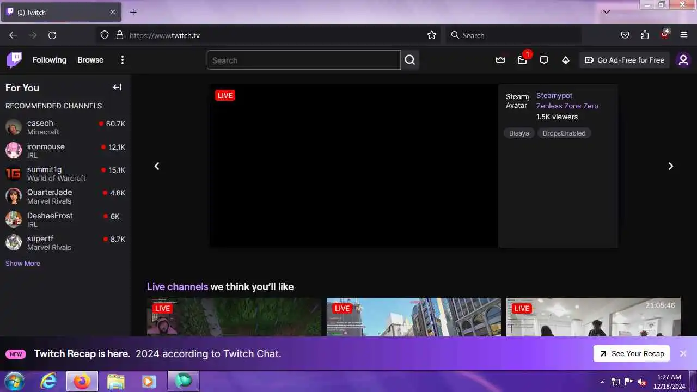Click Show More recommended channels
Screen dimensions: 697x392
(x=23, y=263)
